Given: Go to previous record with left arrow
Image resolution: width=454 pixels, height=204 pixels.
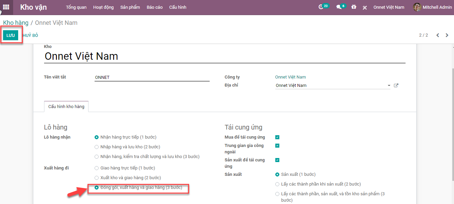Looking at the screenshot, I should point(438,35).
